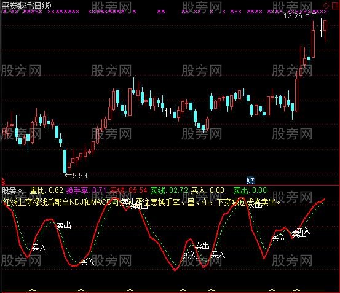Select the 换手率 indicator readout
The height and width of the screenshot is (293, 340).
point(87,190)
